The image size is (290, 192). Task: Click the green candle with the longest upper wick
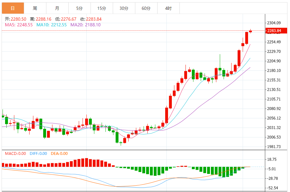click(x=220, y=69)
